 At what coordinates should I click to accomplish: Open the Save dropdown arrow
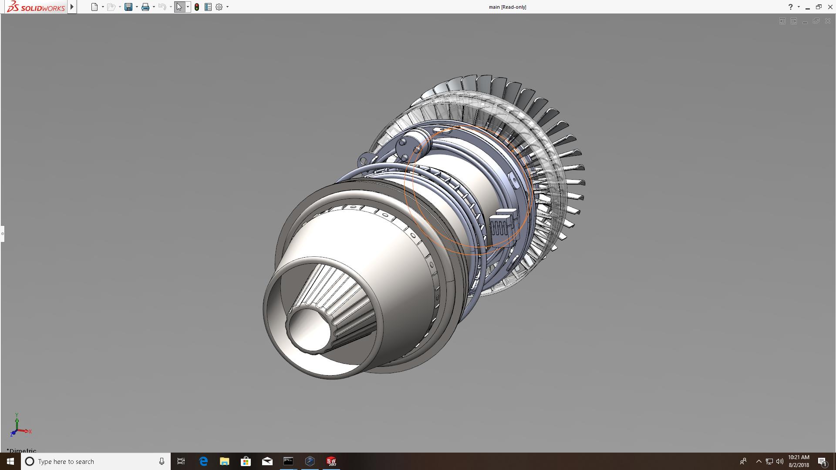137,7
